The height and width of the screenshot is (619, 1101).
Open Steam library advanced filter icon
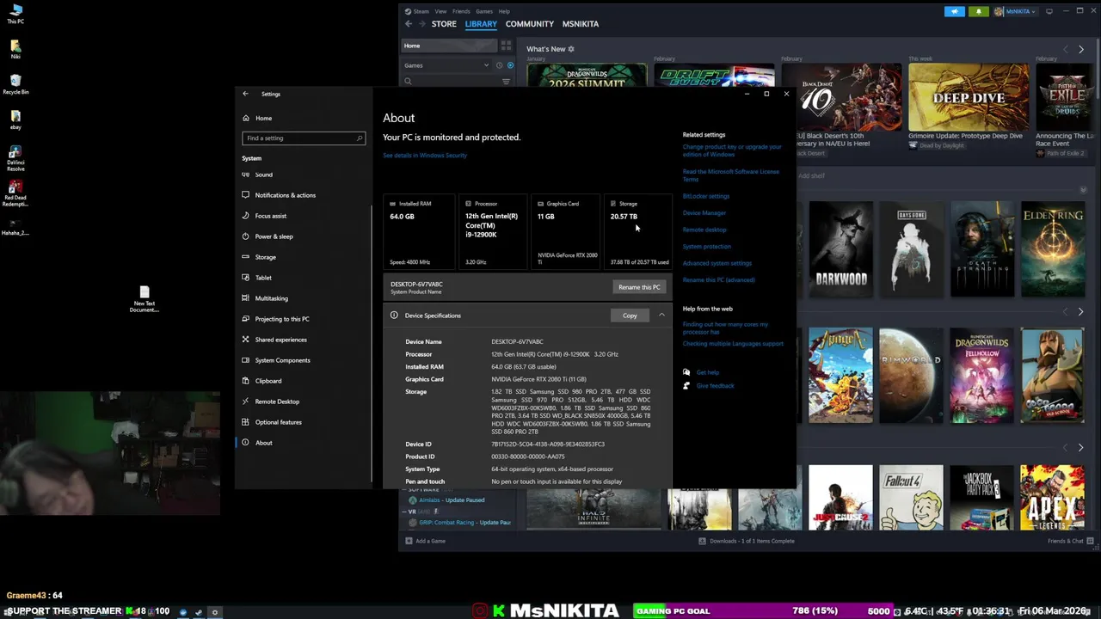(506, 81)
